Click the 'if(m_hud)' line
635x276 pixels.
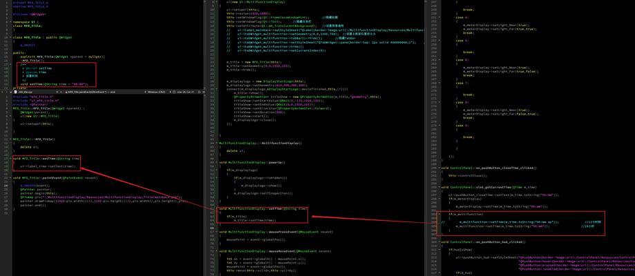pos(464,273)
